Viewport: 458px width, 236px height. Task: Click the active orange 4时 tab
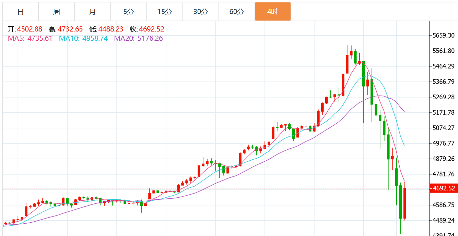click(272, 12)
